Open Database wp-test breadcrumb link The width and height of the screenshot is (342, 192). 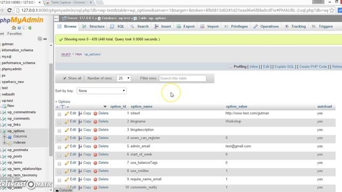point(115,18)
